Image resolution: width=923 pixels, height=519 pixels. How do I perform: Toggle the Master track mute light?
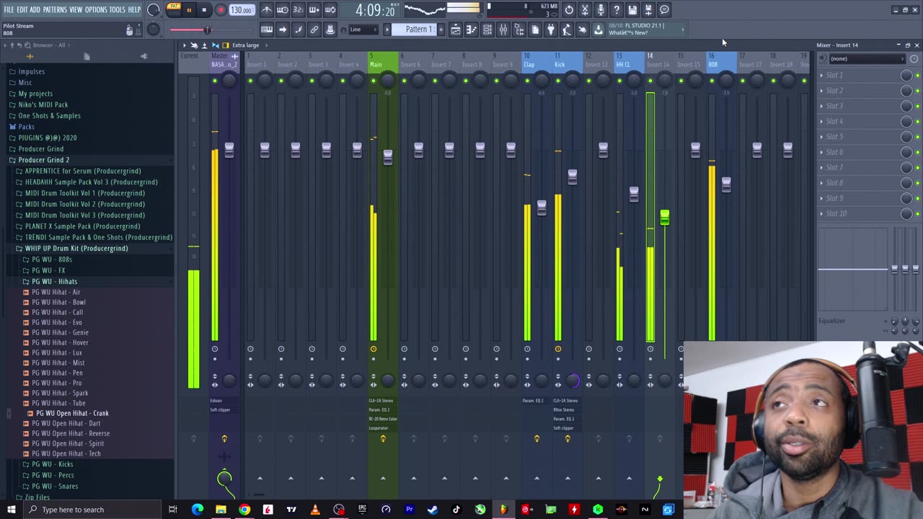(x=215, y=80)
